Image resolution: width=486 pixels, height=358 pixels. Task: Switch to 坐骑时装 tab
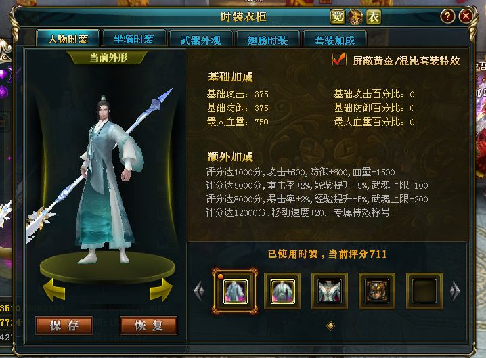click(133, 39)
